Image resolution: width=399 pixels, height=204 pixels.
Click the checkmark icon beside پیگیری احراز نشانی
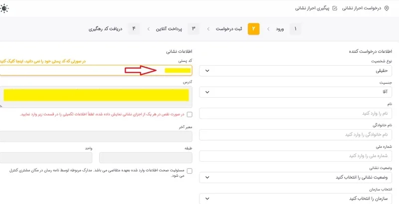coord(335,8)
